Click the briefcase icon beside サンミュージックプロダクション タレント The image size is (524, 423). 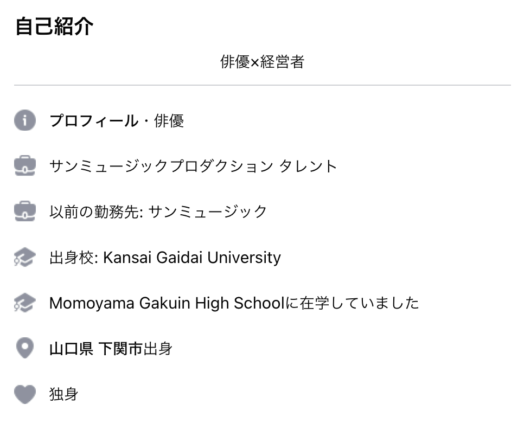[x=25, y=166]
